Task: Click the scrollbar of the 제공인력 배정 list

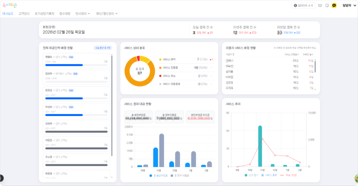Action: (112, 105)
